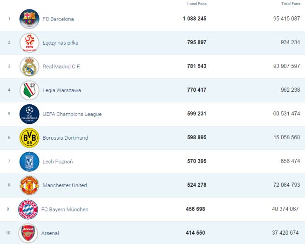
Task: Click the Manchester United crest
Action: point(29,185)
